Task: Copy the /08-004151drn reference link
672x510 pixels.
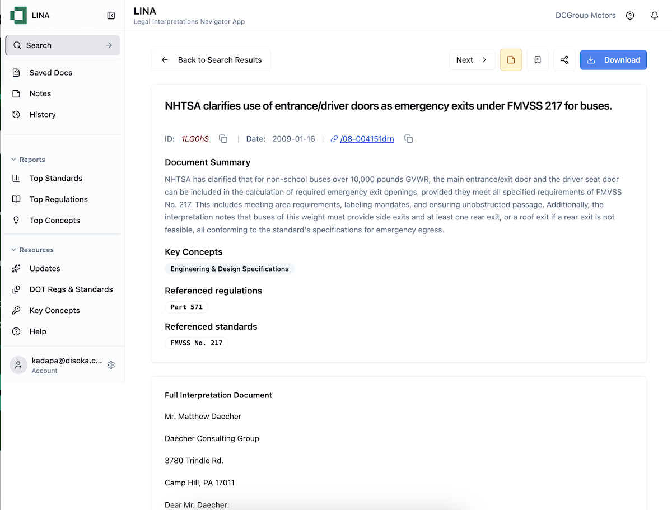Action: [x=409, y=138]
